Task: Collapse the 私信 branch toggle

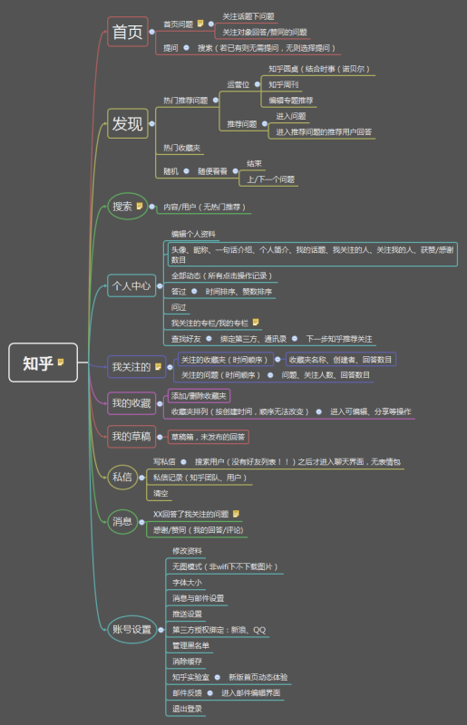Action: (141, 478)
